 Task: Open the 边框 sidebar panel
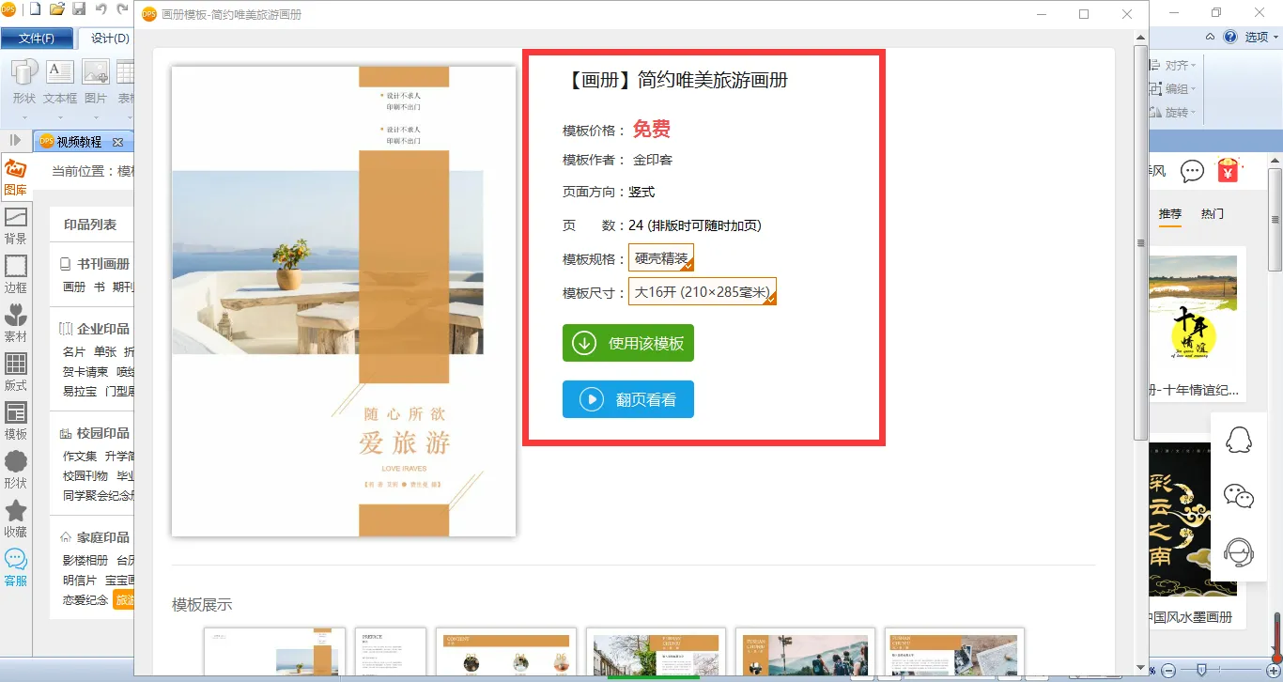coord(16,274)
